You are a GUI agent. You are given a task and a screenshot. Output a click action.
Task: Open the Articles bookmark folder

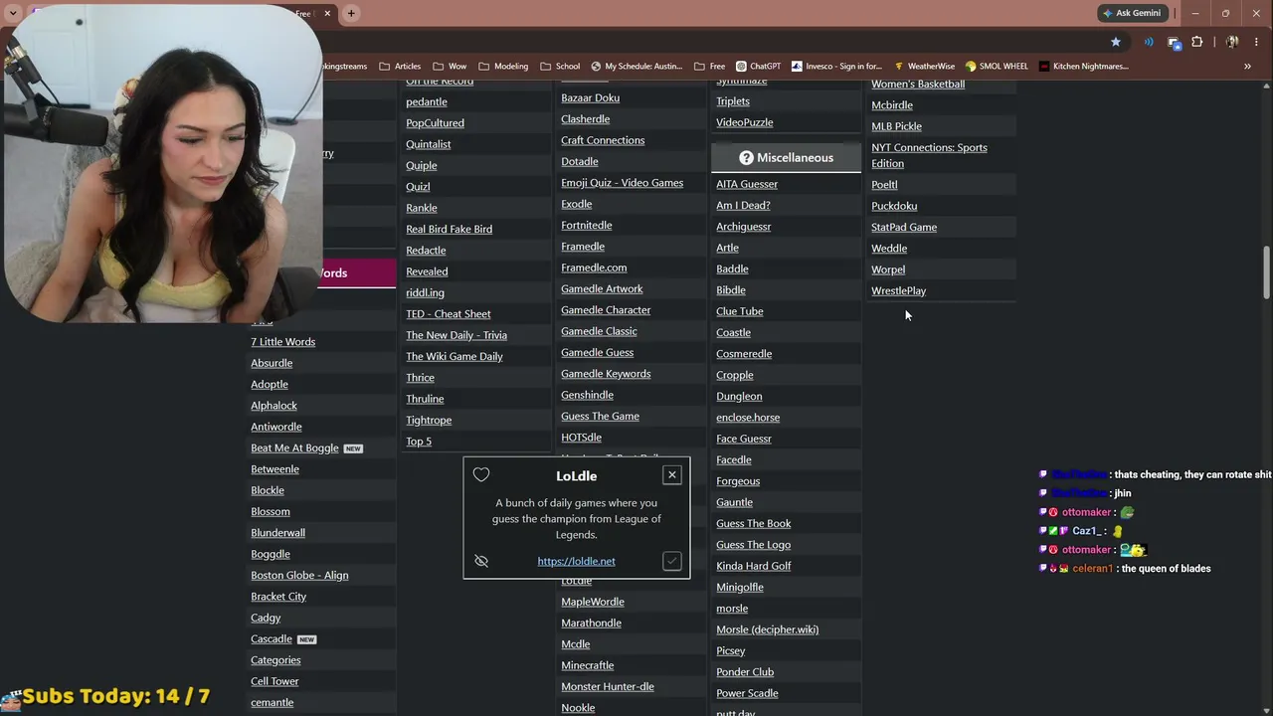pyautogui.click(x=400, y=67)
